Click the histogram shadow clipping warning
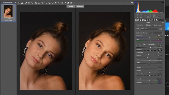169x95 pixels. [135, 2]
